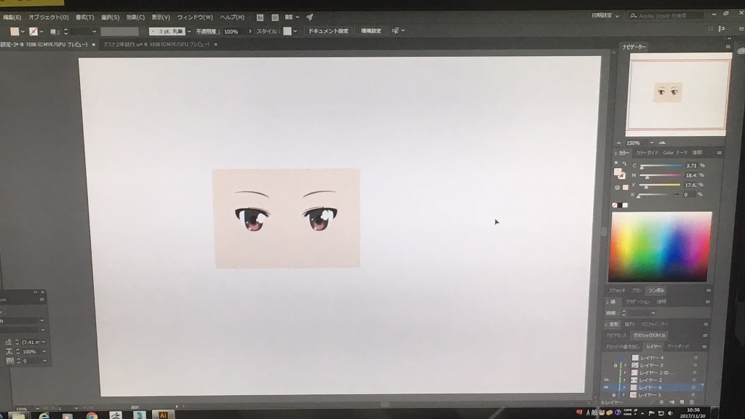
Task: Expand the レイヤー 1 layer contents
Action: (x=624, y=395)
